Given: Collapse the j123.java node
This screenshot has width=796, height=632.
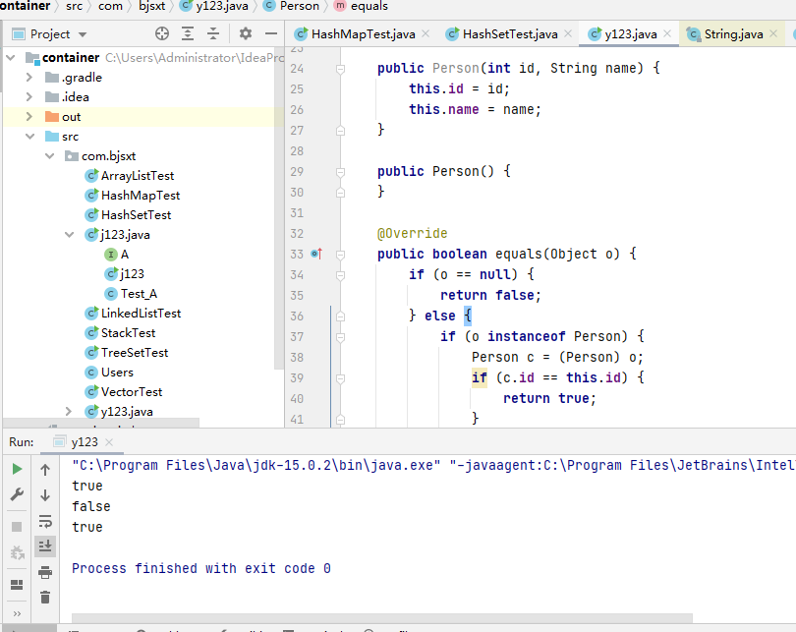Looking at the screenshot, I should 69,235.
